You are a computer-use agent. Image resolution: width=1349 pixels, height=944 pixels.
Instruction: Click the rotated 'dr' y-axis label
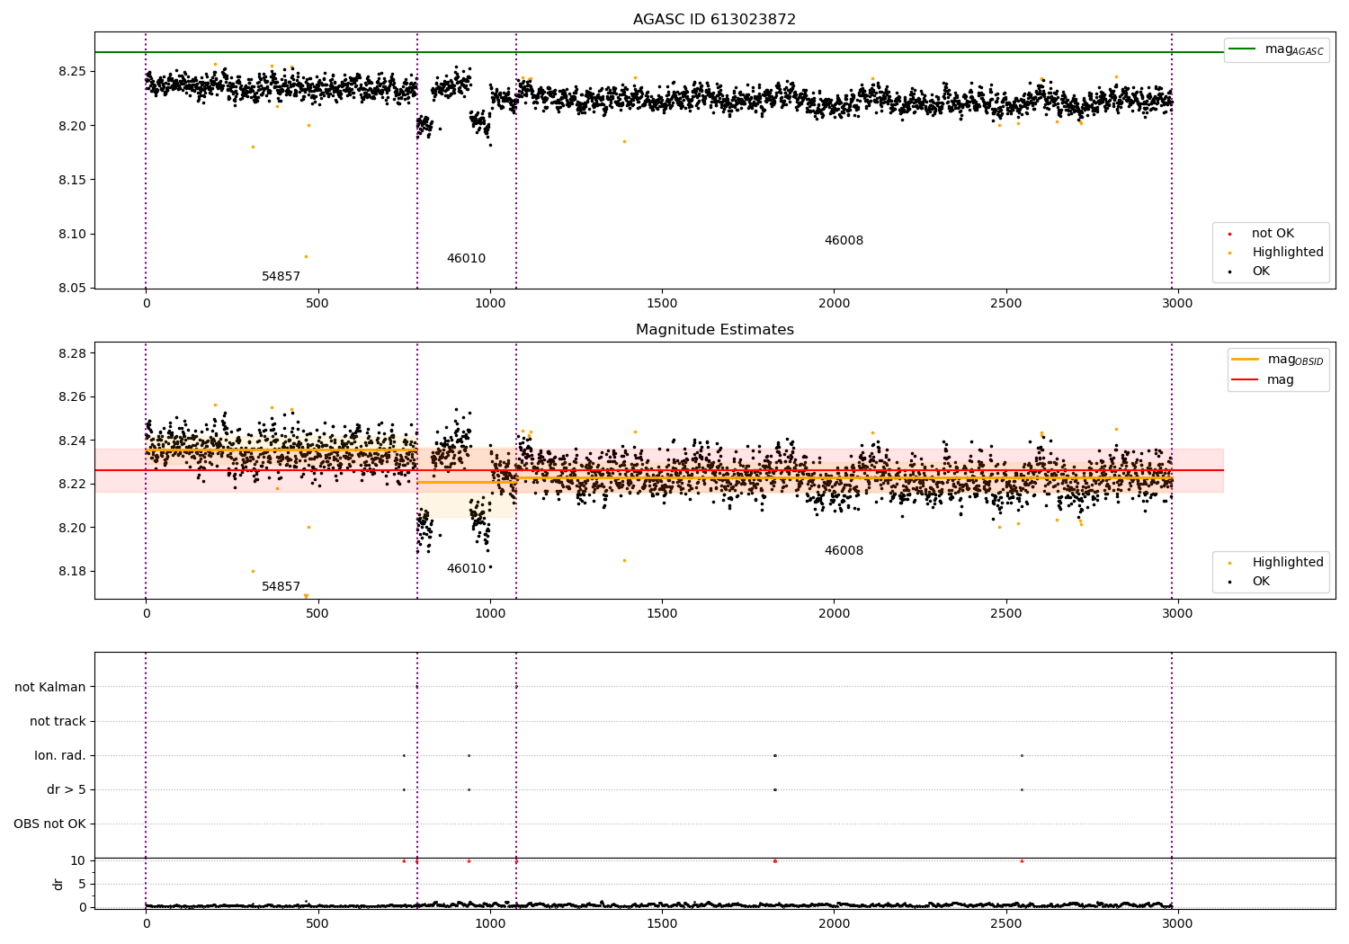[x=58, y=884]
